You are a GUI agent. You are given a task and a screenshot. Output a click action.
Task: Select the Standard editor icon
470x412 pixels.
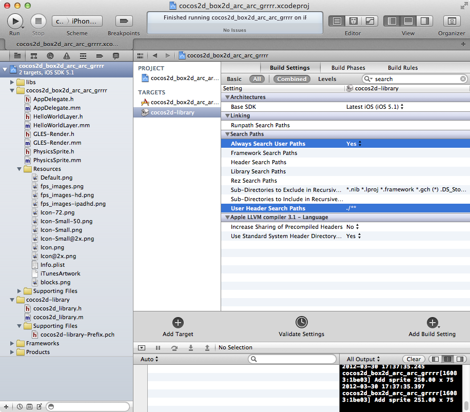(337, 21)
